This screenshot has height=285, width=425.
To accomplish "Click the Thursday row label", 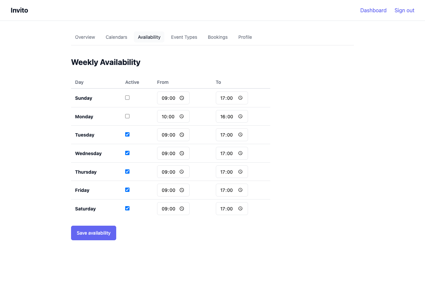I will click(x=86, y=172).
